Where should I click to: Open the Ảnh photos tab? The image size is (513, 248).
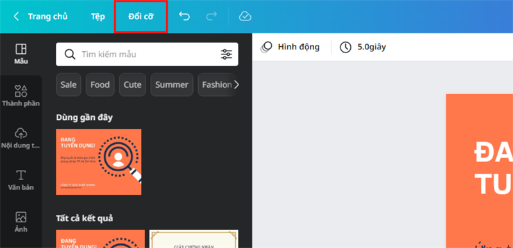coord(21,222)
